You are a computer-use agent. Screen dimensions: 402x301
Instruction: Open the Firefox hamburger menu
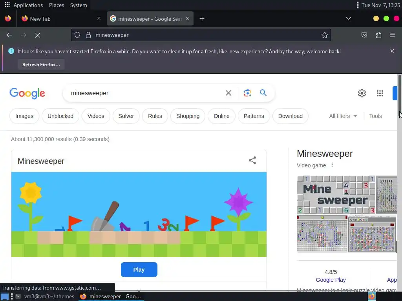click(393, 35)
